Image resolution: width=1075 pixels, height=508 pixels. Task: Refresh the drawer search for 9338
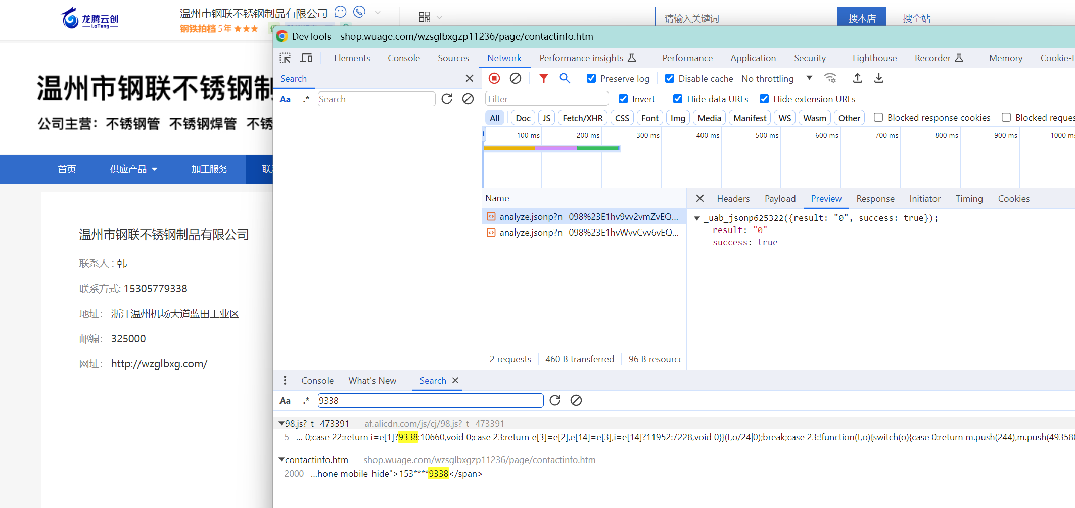click(555, 400)
